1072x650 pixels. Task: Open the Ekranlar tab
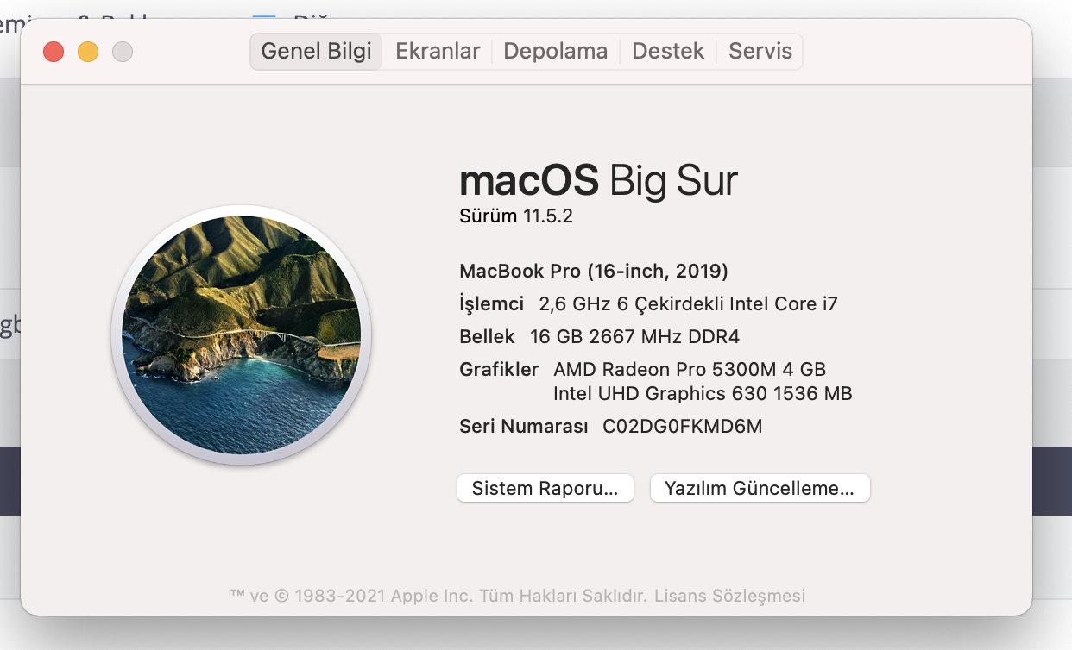pos(438,52)
